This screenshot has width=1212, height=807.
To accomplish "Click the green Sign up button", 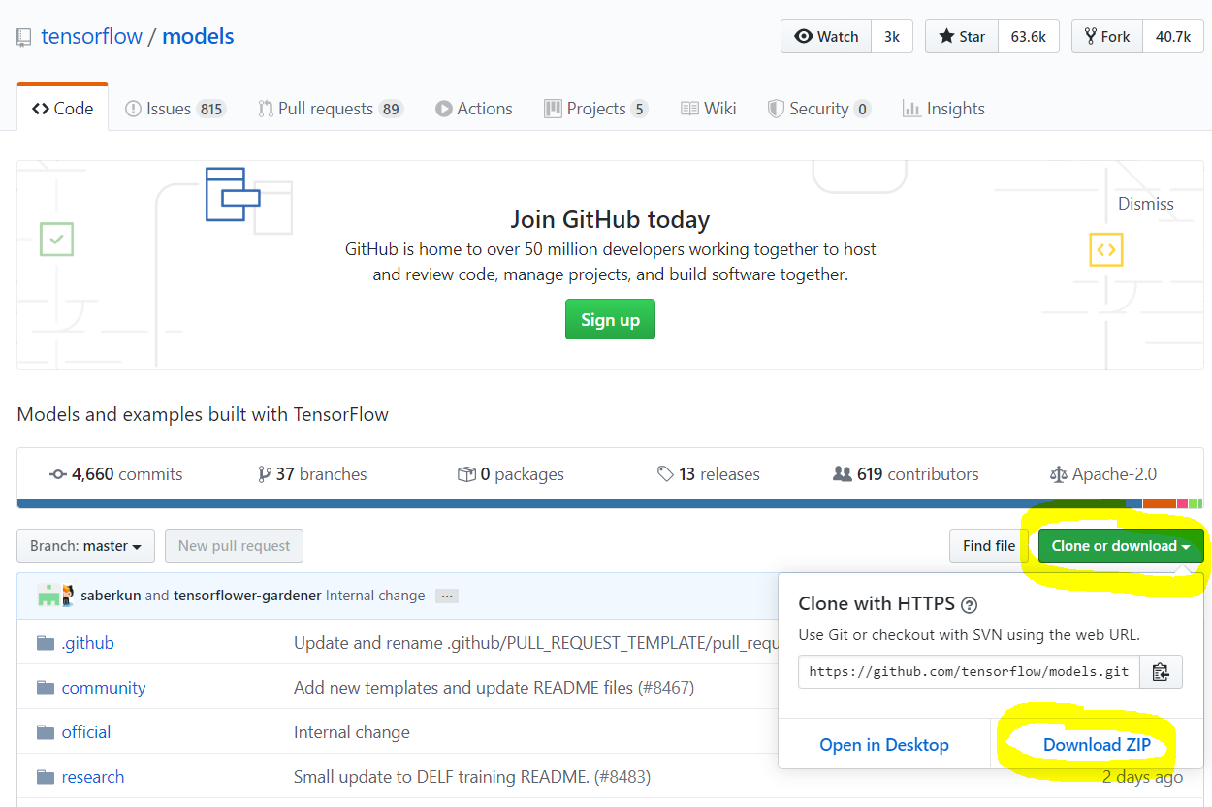I will tap(610, 319).
